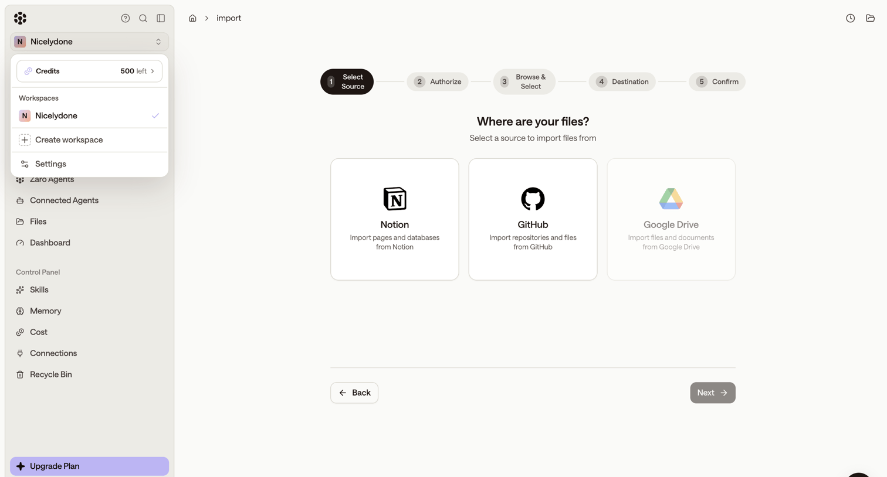Choose Create workspace from the menu

click(x=89, y=140)
